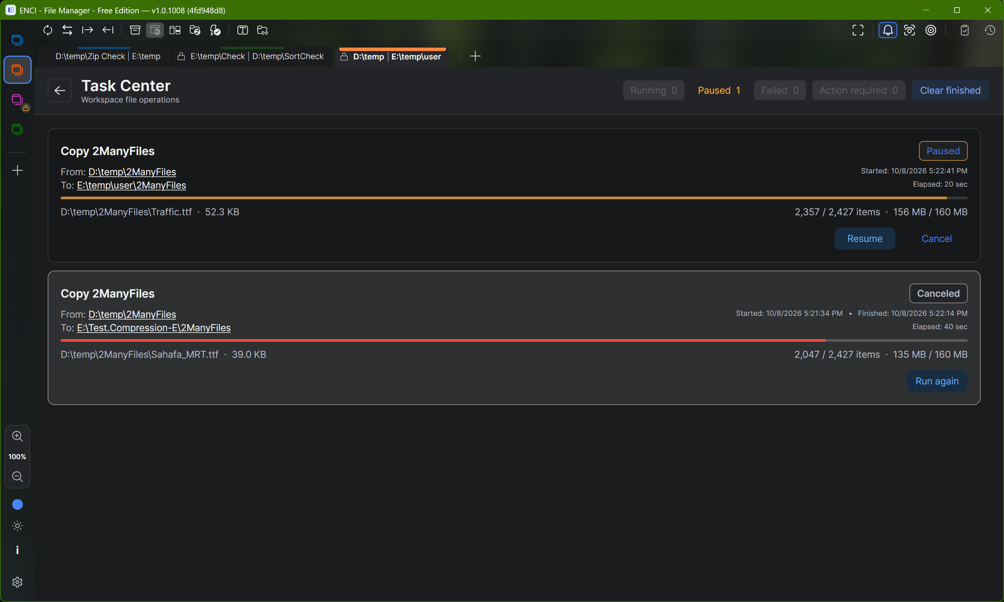Click the zoom in magnifier

point(18,437)
